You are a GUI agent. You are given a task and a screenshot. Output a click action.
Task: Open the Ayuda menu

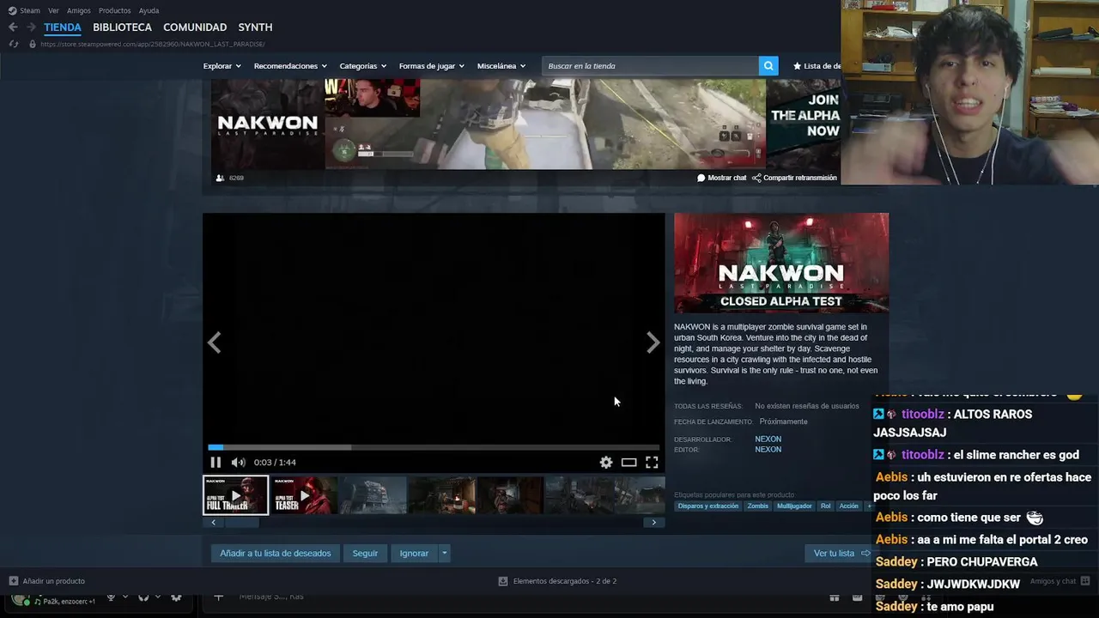coord(149,10)
